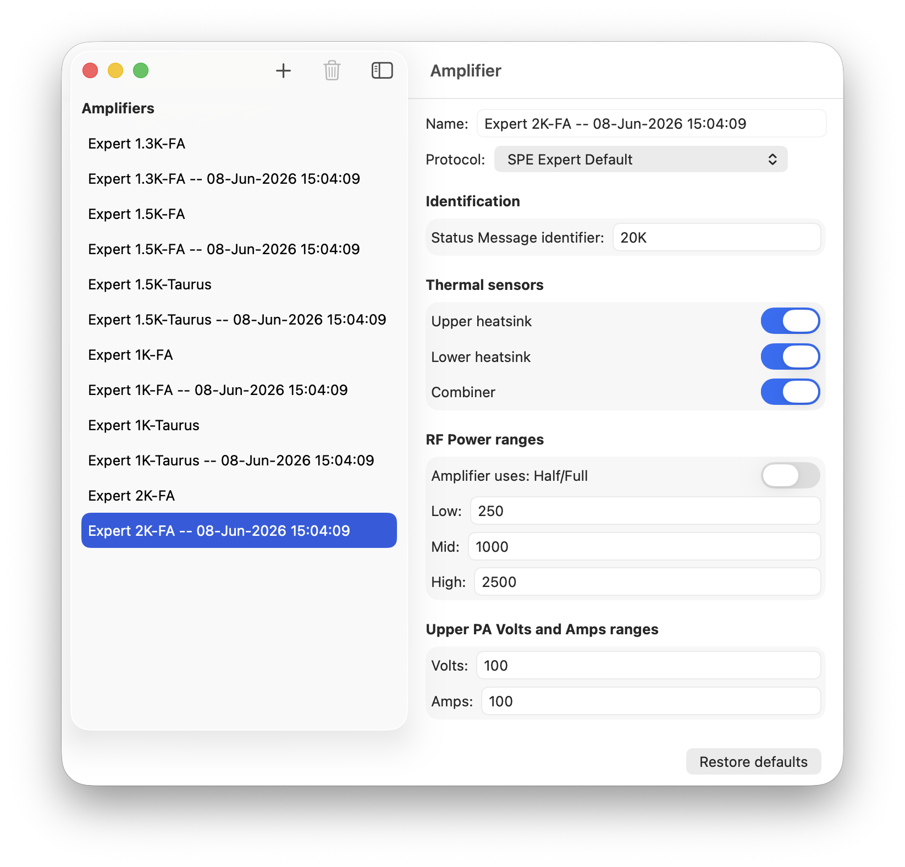The height and width of the screenshot is (867, 905).
Task: Select Expert 1.5K-Taurus -- 08-Jun-2026 15:04:09
Action: [239, 320]
